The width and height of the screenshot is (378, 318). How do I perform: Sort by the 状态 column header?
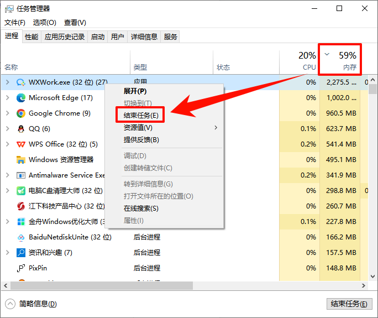(246, 62)
